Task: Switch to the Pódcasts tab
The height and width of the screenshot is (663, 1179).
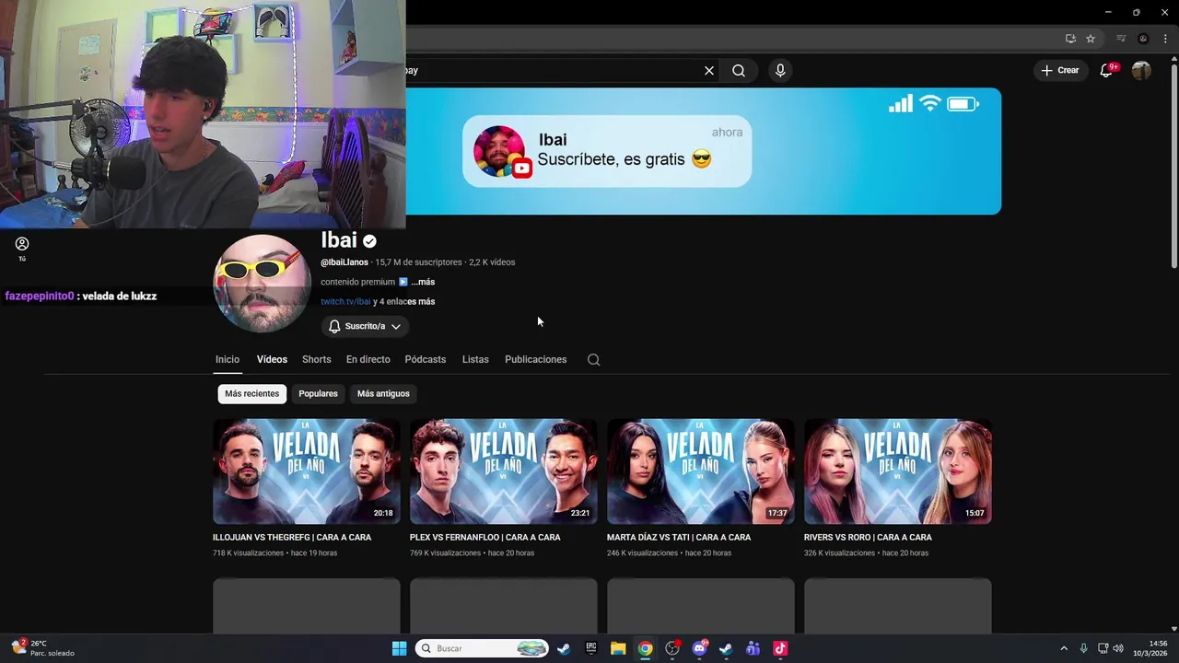Action: point(426,359)
